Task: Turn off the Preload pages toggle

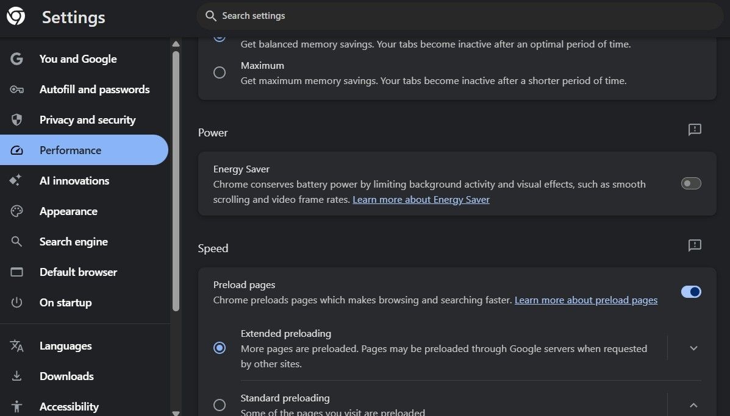Action: [691, 292]
